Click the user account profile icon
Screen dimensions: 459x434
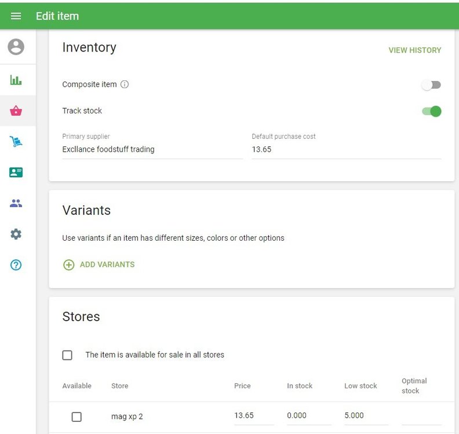coord(16,47)
